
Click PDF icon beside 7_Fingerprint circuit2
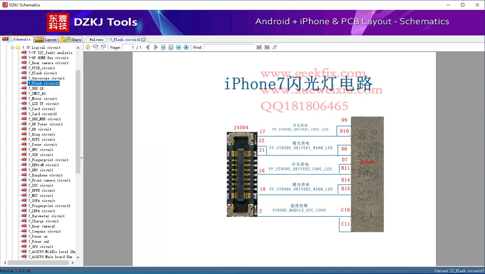pos(24,205)
